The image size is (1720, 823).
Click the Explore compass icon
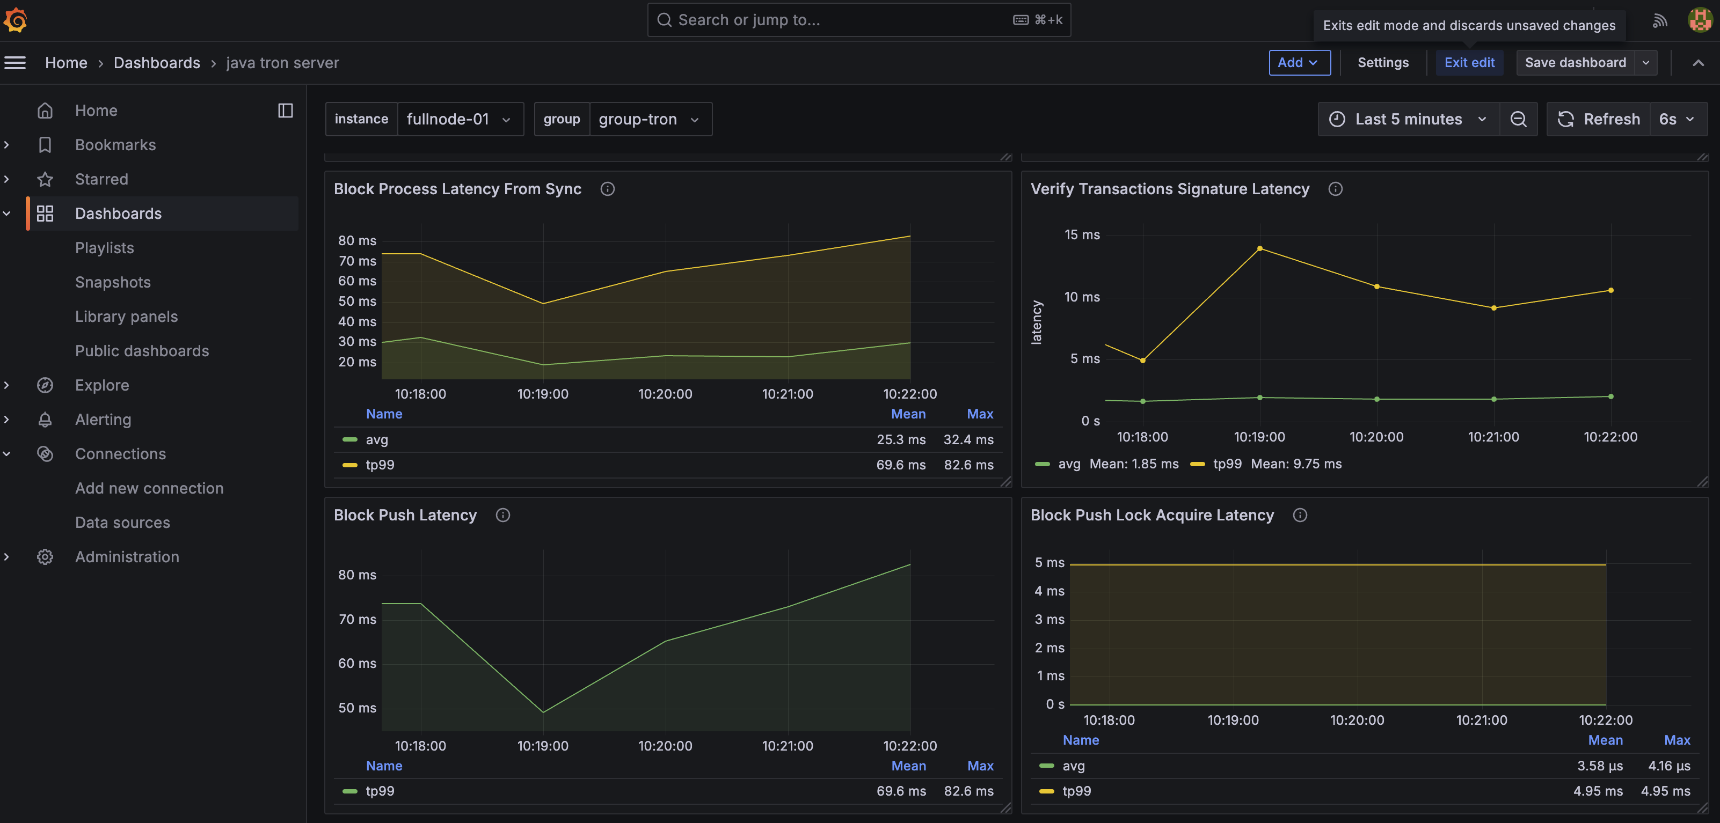click(x=45, y=385)
